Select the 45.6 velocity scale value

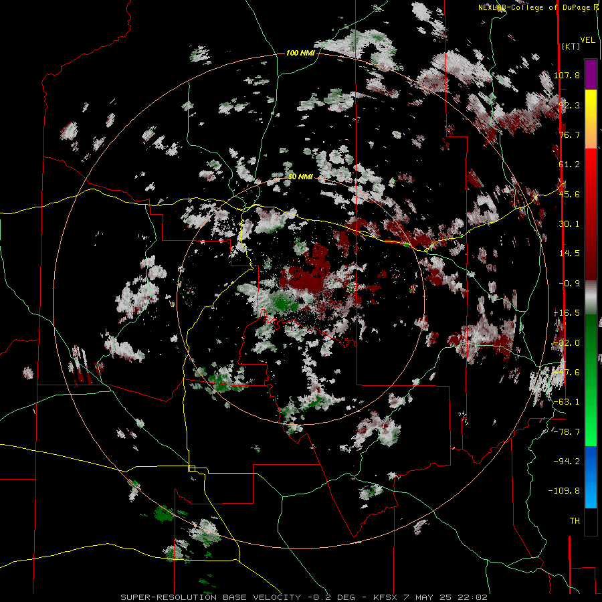click(569, 194)
